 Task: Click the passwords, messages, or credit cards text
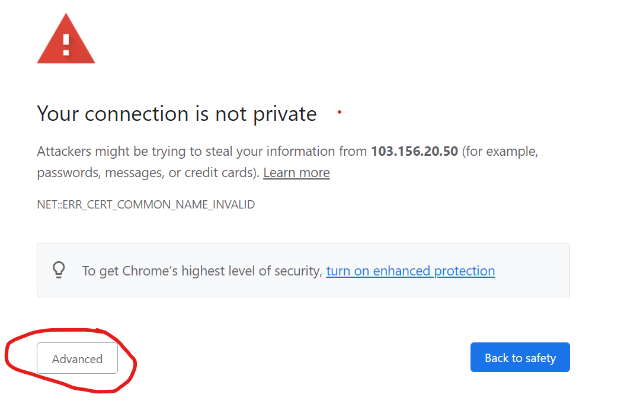(x=149, y=173)
